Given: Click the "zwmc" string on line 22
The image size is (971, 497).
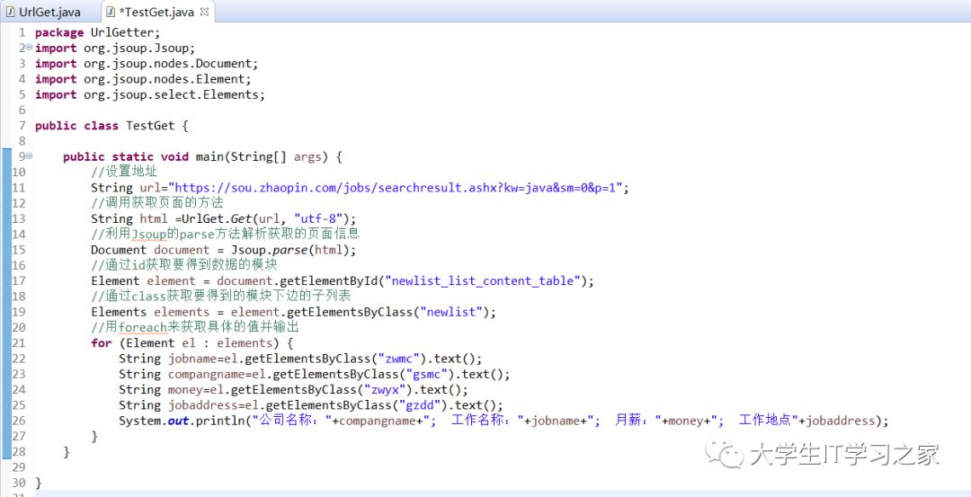Looking at the screenshot, I should (400, 359).
